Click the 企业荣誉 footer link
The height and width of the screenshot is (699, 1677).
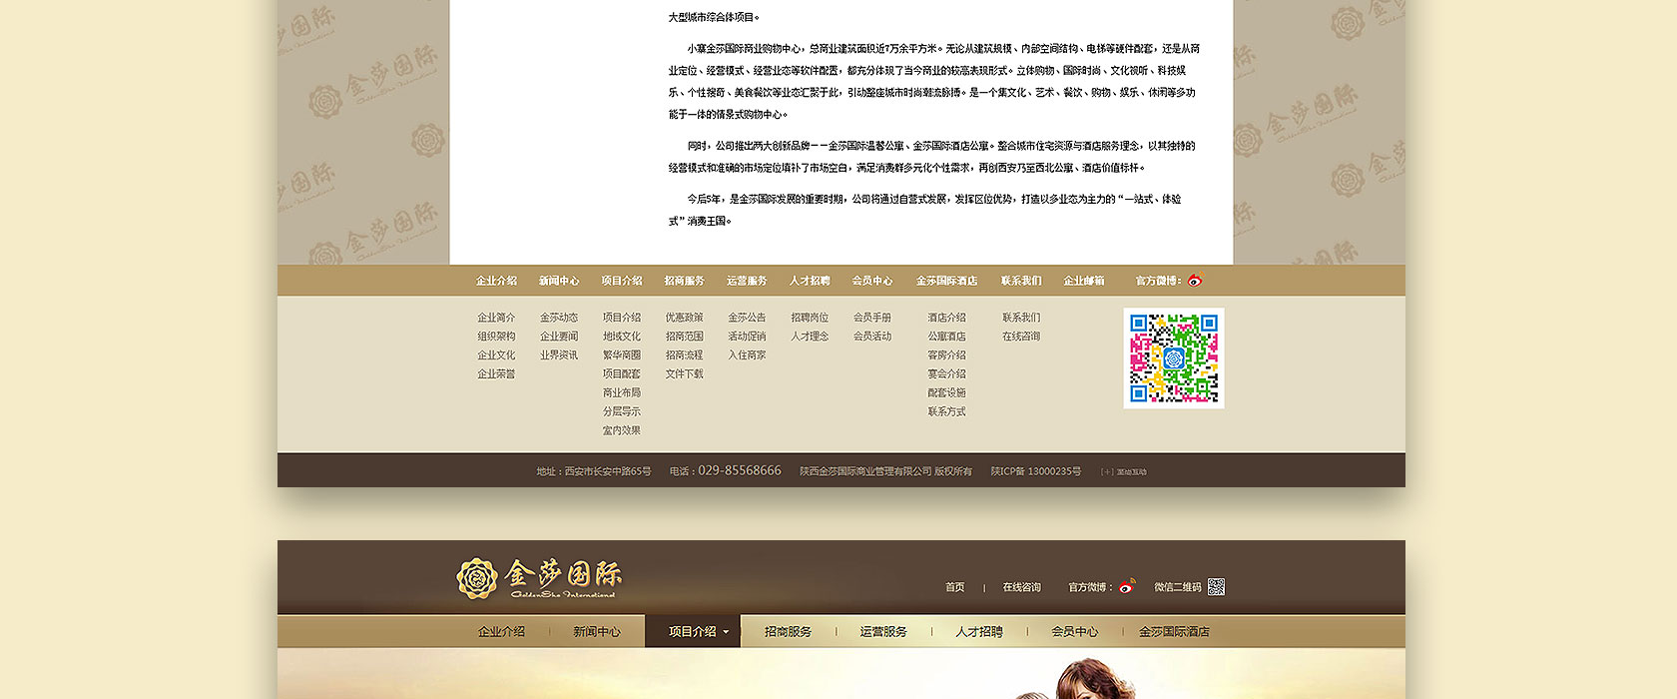(x=496, y=374)
